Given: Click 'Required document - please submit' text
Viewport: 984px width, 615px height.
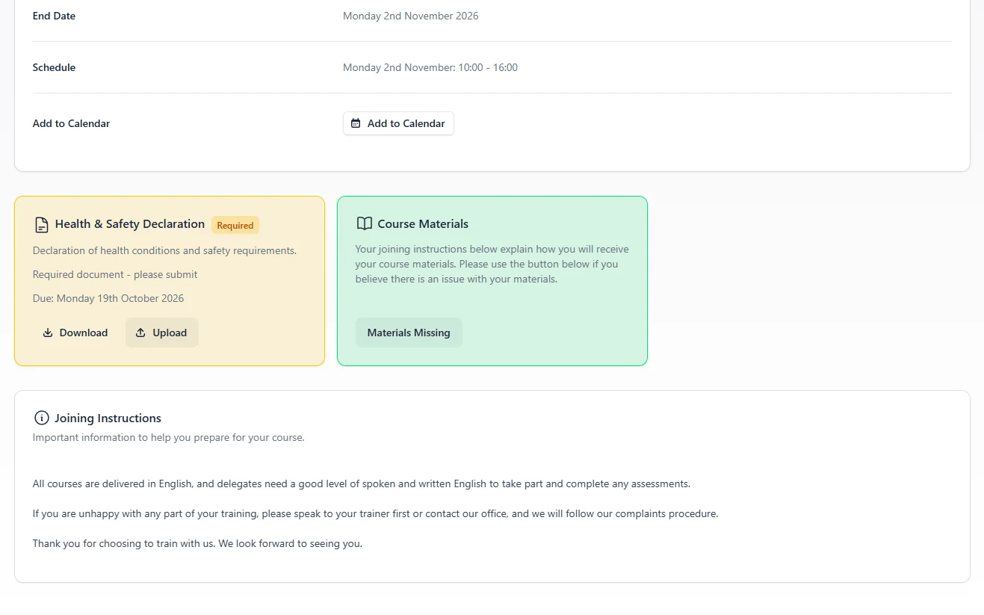Looking at the screenshot, I should click(115, 274).
